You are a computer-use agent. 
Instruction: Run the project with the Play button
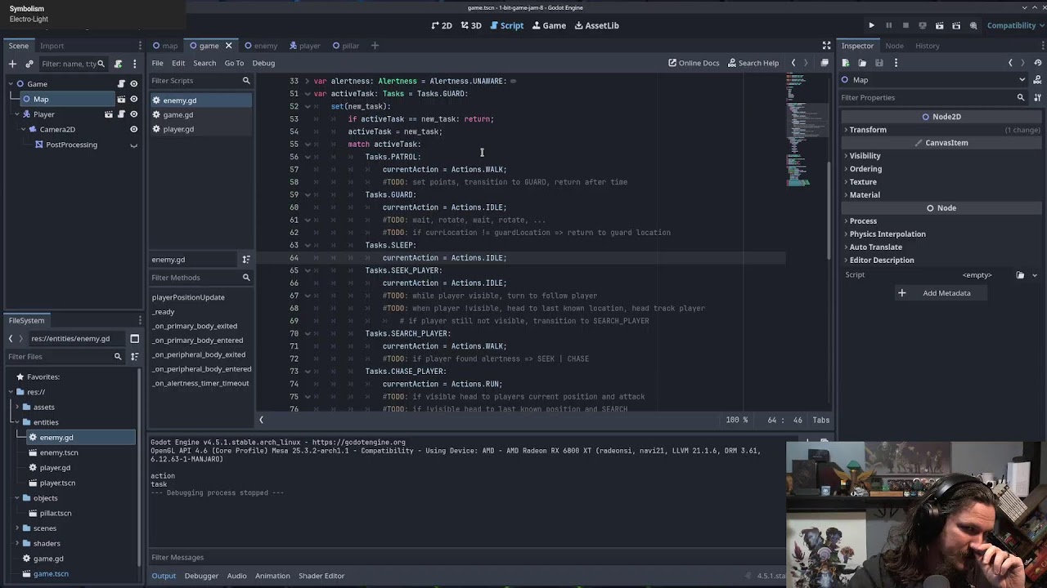[x=871, y=25]
